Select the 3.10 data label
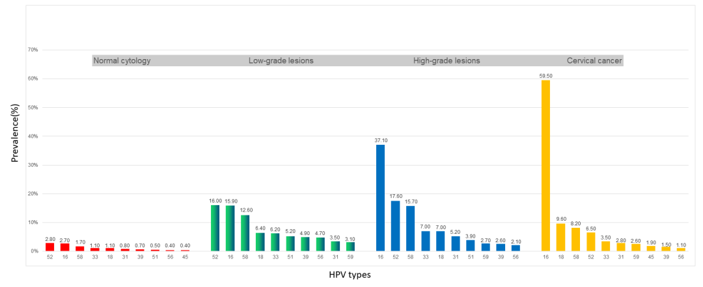 [351, 238]
